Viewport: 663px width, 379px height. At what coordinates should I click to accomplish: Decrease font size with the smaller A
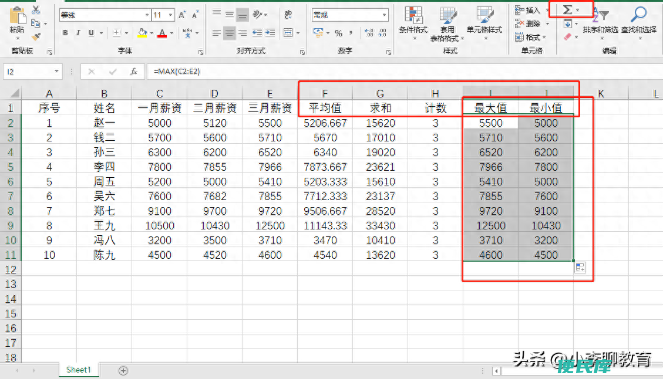[x=195, y=15]
